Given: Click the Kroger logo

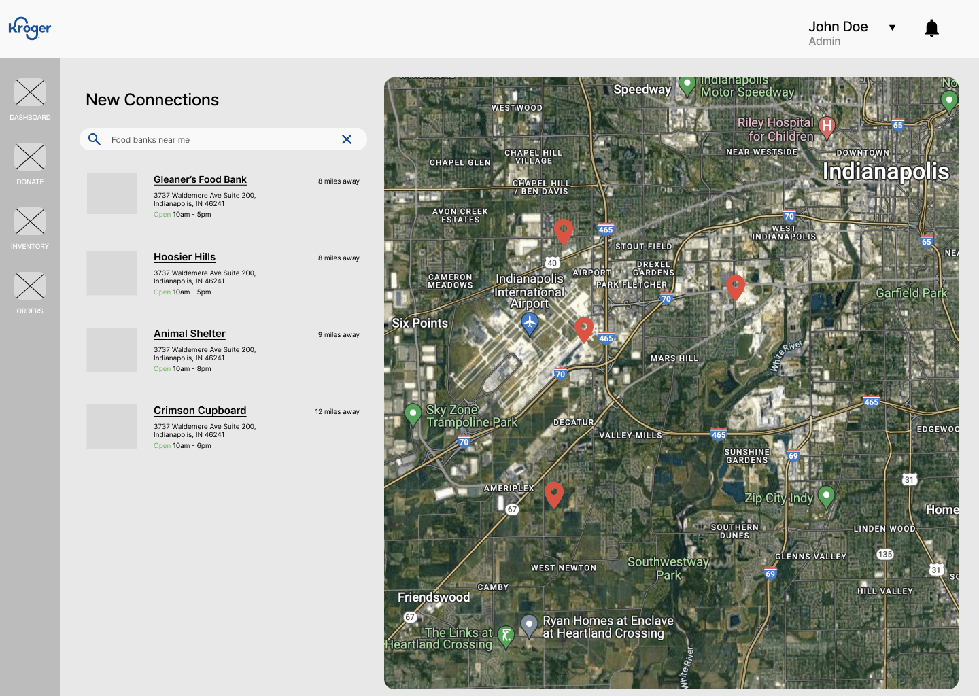Looking at the screenshot, I should coord(30,28).
